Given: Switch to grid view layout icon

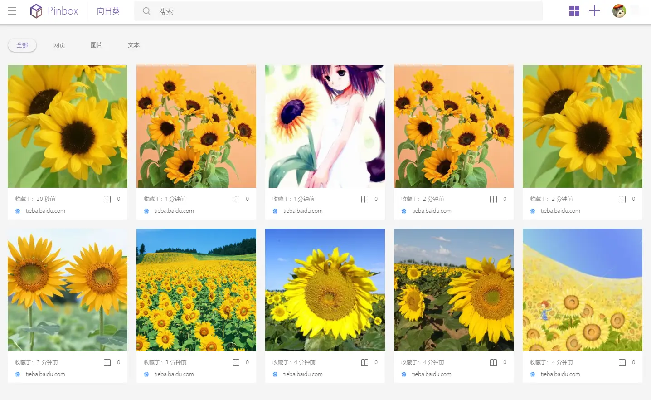Looking at the screenshot, I should point(574,11).
